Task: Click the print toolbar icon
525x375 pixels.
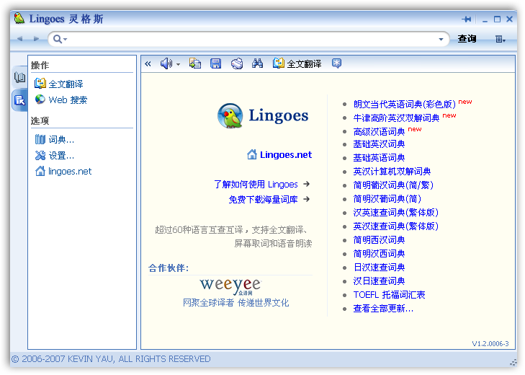Action: coord(237,63)
